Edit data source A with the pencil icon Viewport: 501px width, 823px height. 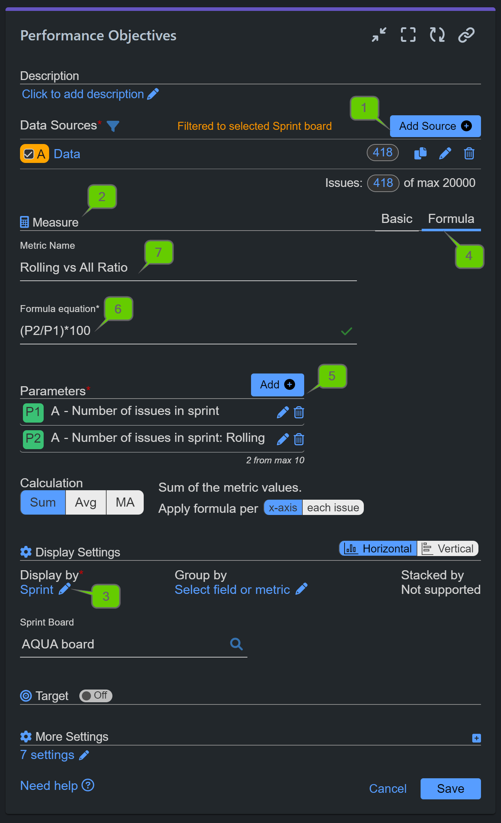pos(445,153)
